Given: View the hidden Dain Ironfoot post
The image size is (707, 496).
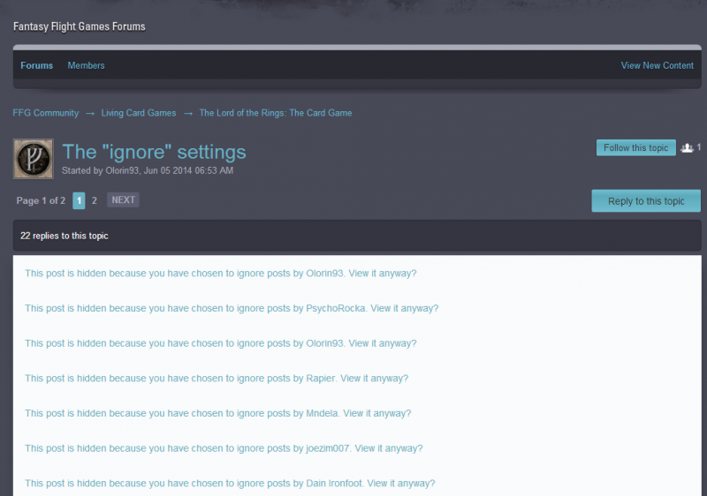Looking at the screenshot, I should [x=400, y=483].
